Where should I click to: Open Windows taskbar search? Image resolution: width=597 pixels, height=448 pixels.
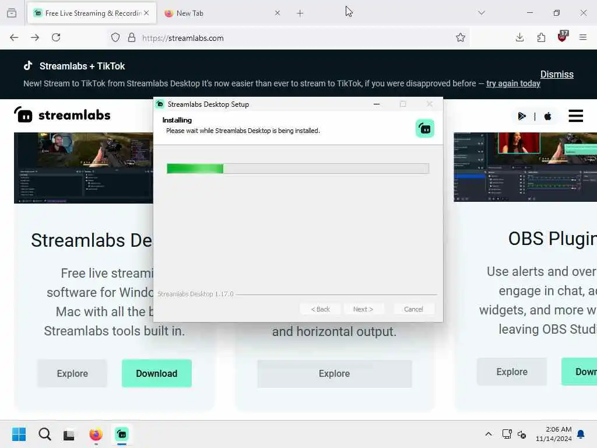(44, 434)
